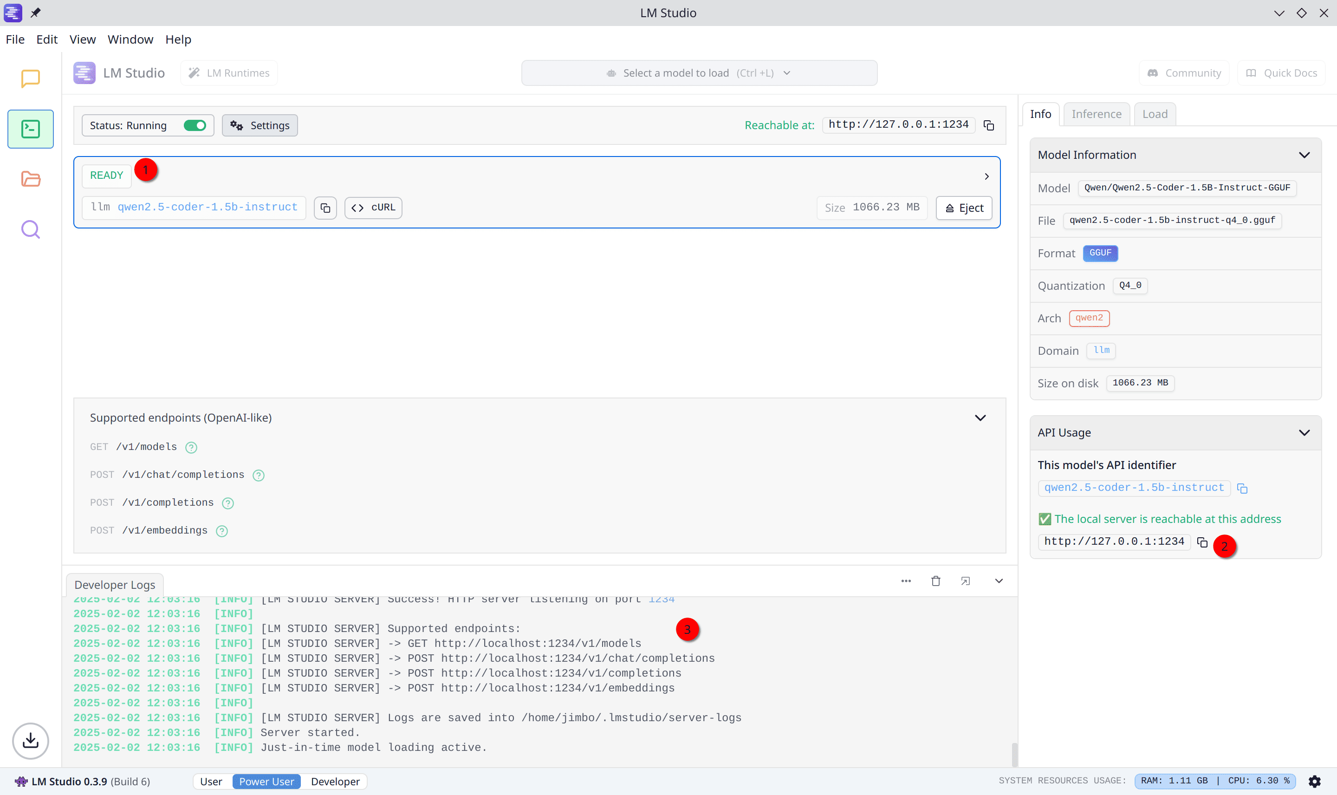Viewport: 1337px width, 795px height.
Task: Open app settings gear in status bar
Action: 1315,782
